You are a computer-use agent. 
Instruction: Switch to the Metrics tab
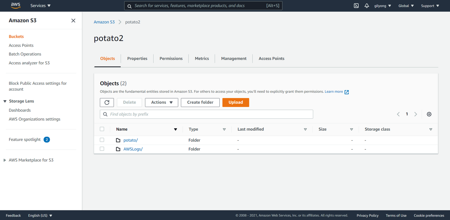[202, 59]
